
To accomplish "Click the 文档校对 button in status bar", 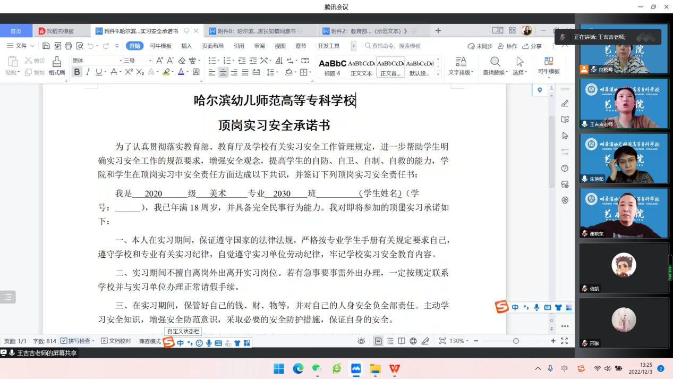I will point(116,341).
